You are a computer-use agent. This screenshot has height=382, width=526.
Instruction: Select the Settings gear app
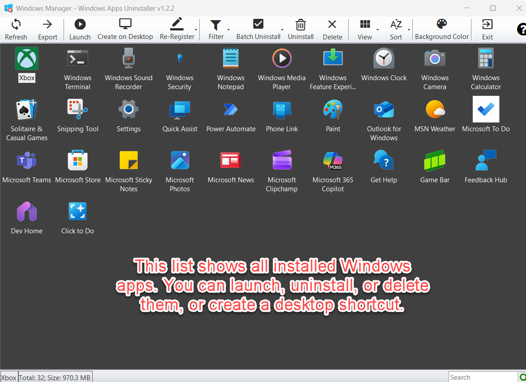click(128, 116)
